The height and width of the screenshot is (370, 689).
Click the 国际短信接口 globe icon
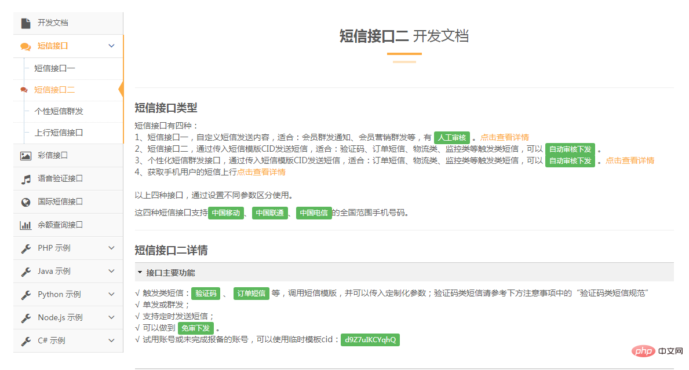coord(26,202)
